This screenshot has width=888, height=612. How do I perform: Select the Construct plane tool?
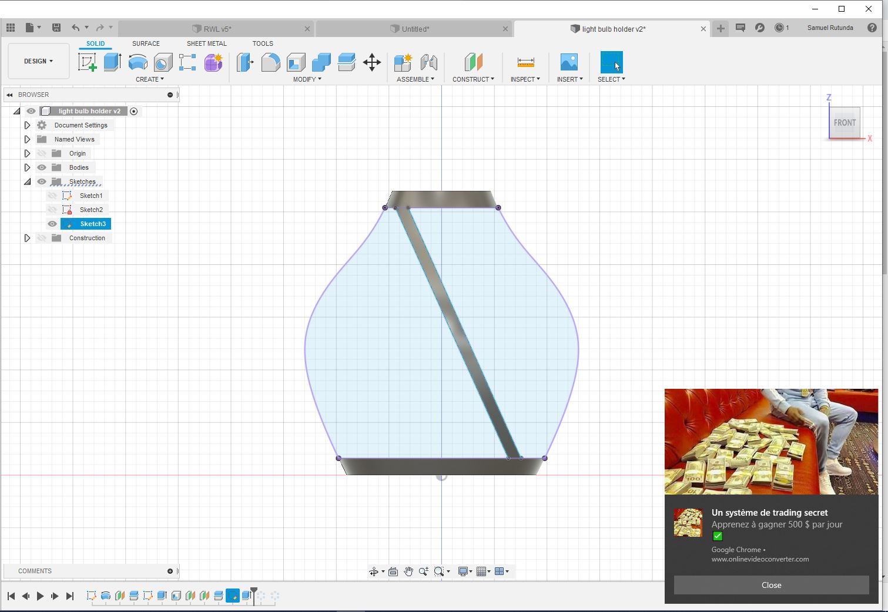click(x=473, y=62)
